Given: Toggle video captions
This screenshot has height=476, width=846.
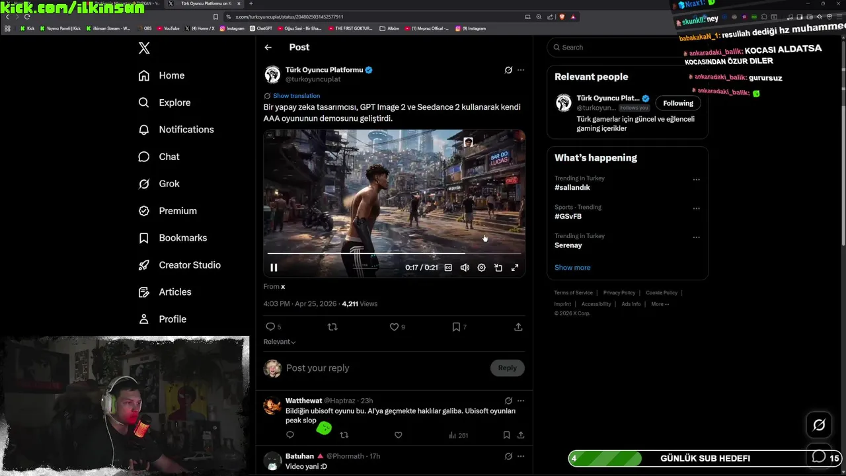Looking at the screenshot, I should pos(448,268).
